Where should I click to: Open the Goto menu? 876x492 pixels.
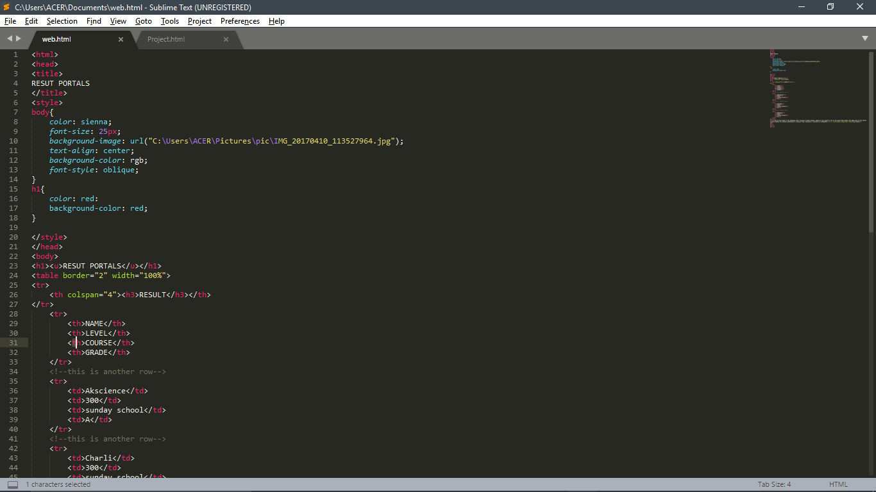144,21
